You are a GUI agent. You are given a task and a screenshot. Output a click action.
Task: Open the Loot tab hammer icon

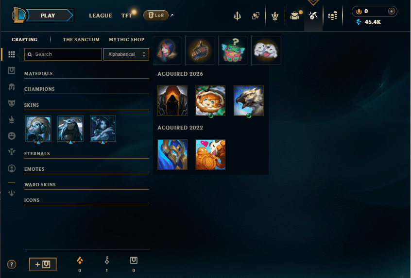(x=313, y=16)
